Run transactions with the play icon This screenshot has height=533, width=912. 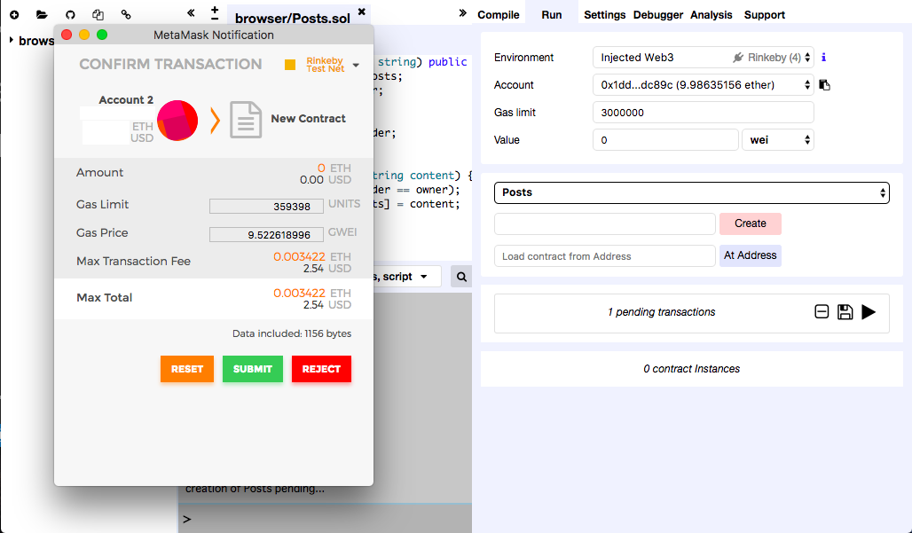click(869, 312)
